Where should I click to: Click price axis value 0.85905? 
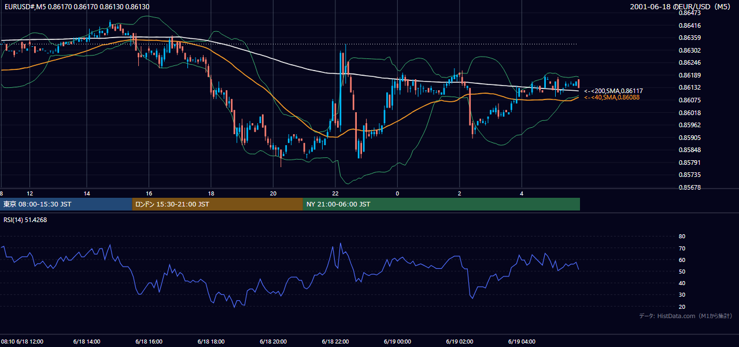click(689, 138)
